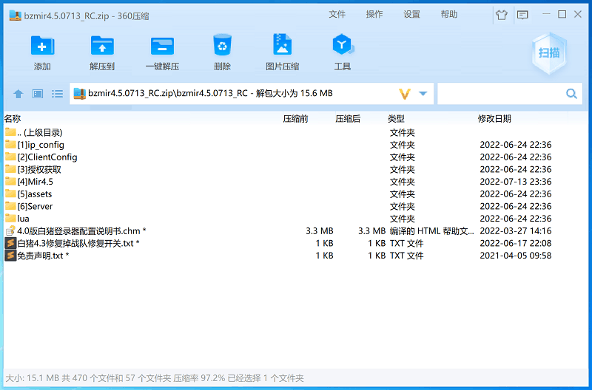Open the 设置 menu

tap(411, 14)
